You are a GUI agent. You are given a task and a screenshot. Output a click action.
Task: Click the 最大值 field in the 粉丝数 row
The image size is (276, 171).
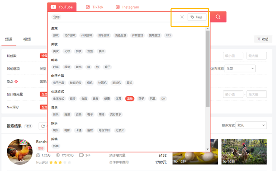257,56
